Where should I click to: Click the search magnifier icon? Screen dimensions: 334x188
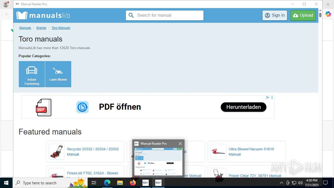[x=131, y=15]
